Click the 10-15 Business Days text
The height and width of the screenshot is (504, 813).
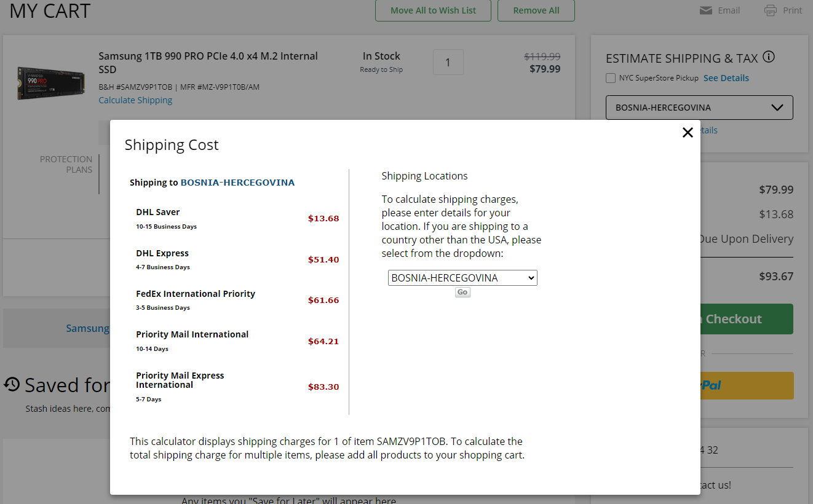167,226
